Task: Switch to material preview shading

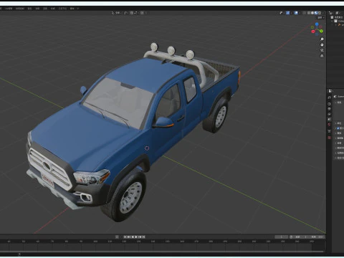Action: pyautogui.click(x=316, y=13)
